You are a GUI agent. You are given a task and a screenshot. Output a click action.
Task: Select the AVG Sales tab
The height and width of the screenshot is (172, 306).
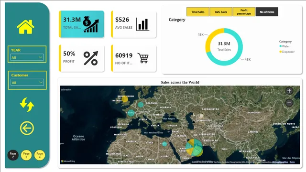point(221,12)
